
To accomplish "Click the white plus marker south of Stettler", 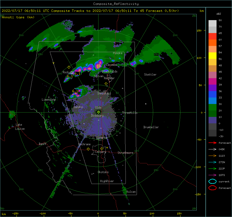I will coord(146,104).
